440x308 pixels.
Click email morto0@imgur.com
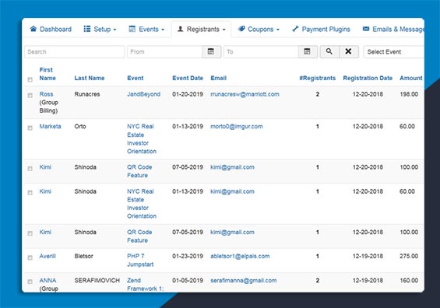pyautogui.click(x=237, y=127)
